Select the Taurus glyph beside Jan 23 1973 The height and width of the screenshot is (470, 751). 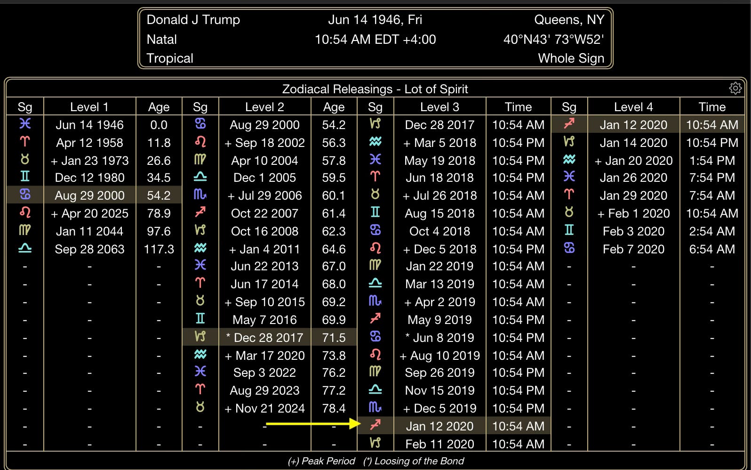click(25, 160)
